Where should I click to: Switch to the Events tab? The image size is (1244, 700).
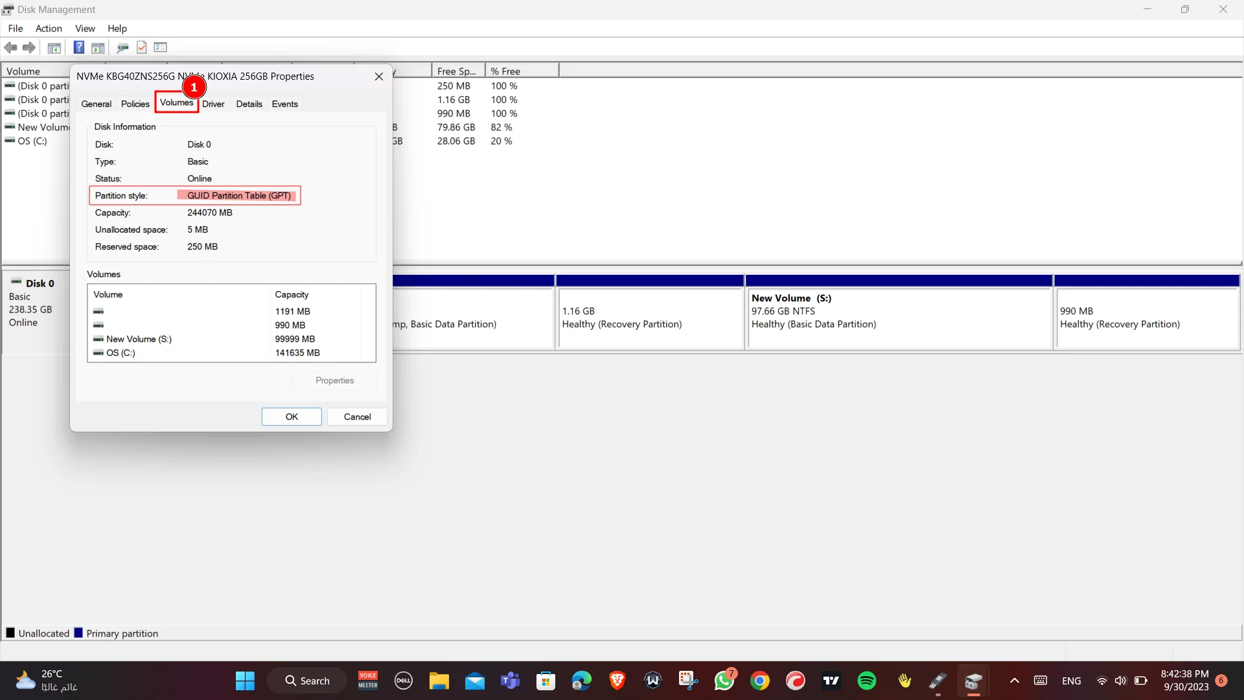[284, 104]
